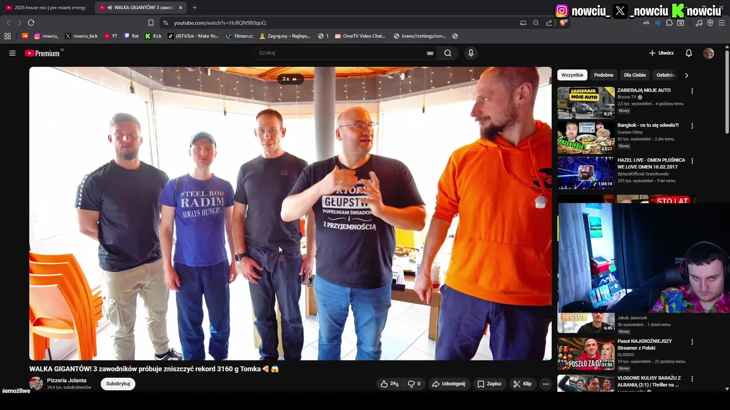Open the on-screen keyboard in search box
The height and width of the screenshot is (410, 730).
tap(430, 53)
